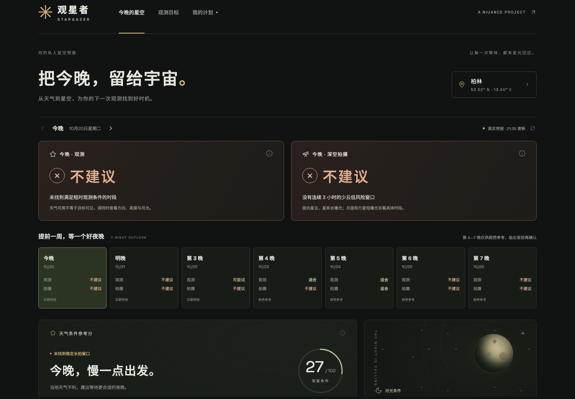Select the 第 7 晚 10/26 outlook card
The image size is (575, 399).
[x=502, y=278]
